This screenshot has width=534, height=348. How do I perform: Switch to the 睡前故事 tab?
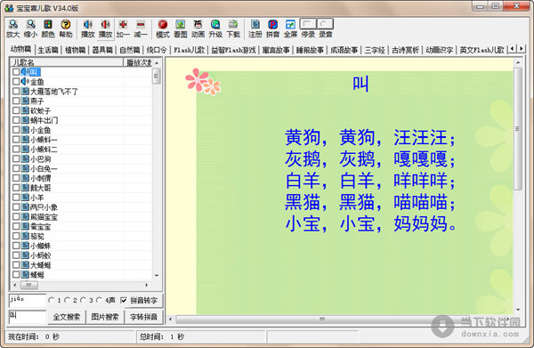(310, 50)
